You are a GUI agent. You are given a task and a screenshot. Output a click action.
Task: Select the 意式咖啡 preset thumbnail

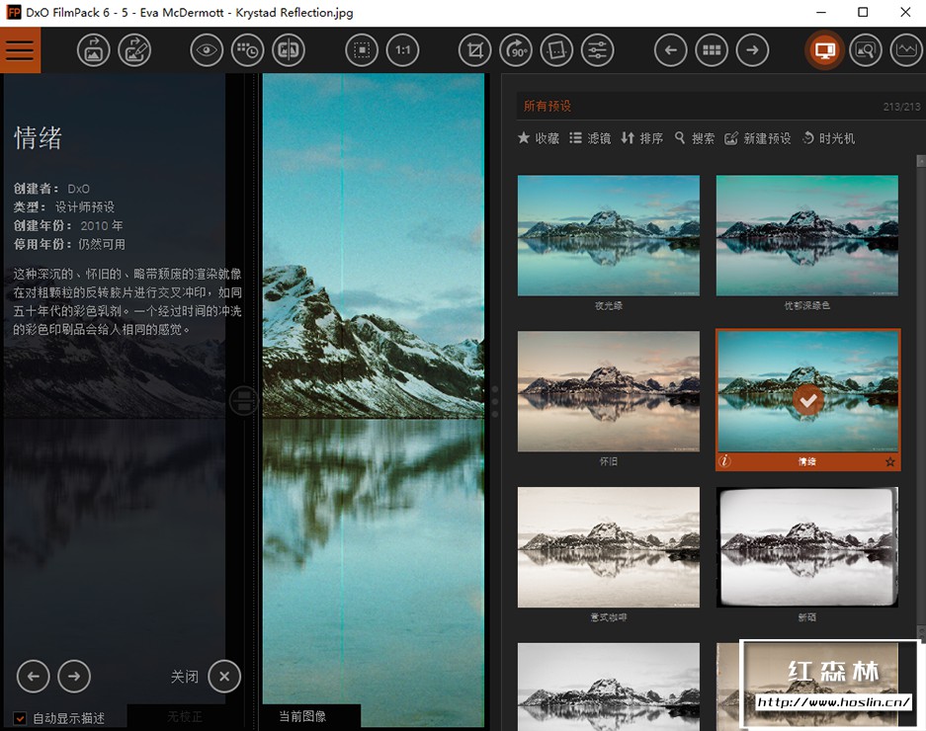pos(609,547)
